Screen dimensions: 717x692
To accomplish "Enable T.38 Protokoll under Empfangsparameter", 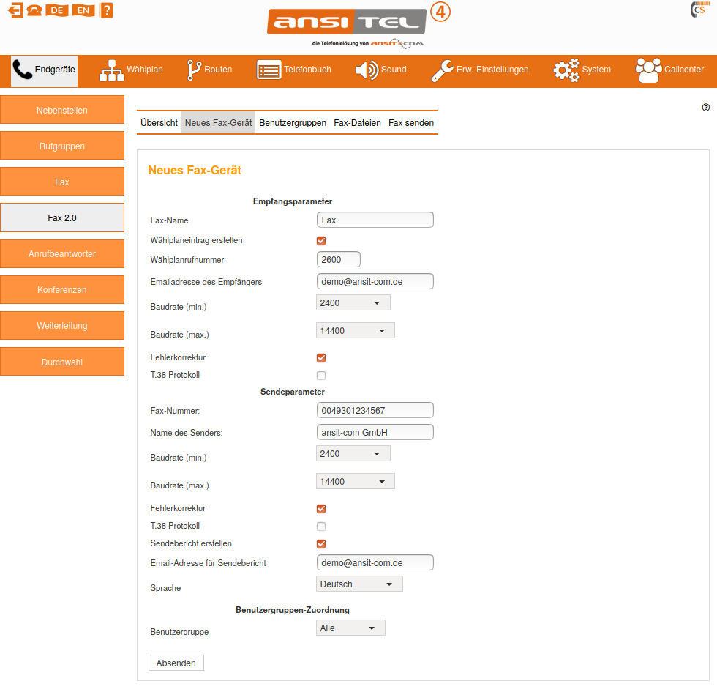I will point(321,376).
